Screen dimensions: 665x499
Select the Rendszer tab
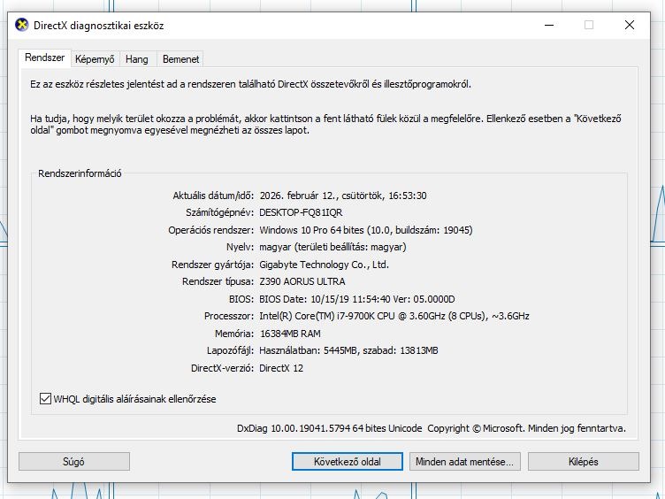click(44, 58)
